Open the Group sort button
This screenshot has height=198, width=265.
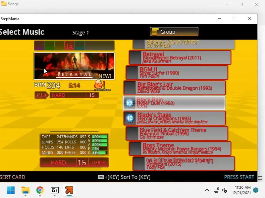tap(174, 32)
